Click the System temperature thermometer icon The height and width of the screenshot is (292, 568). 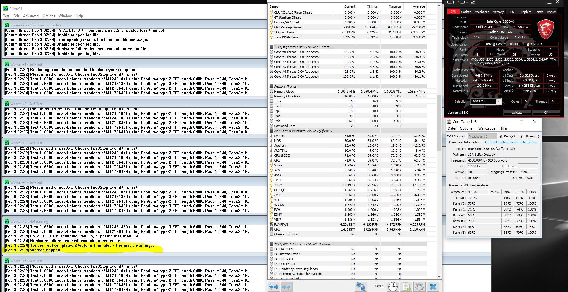point(272,136)
